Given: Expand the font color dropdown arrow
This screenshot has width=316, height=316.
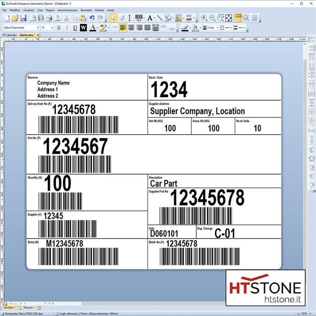Looking at the screenshot, I should (x=98, y=28).
